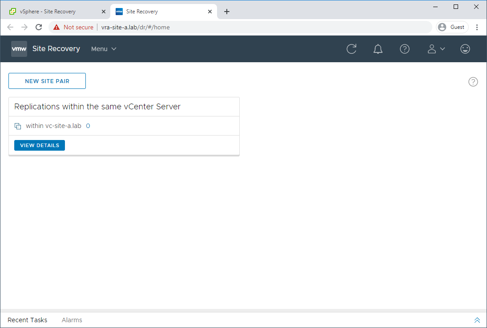Image resolution: width=487 pixels, height=328 pixels.
Task: Close the vSphere - Site Recovery browser tab
Action: click(104, 12)
